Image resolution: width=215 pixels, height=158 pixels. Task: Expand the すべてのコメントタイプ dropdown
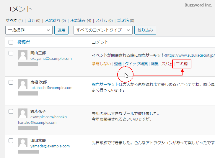[x=103, y=30]
